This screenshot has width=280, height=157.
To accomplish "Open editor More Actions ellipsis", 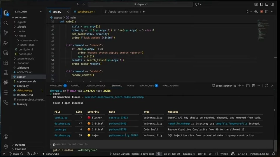I will (272, 12).
